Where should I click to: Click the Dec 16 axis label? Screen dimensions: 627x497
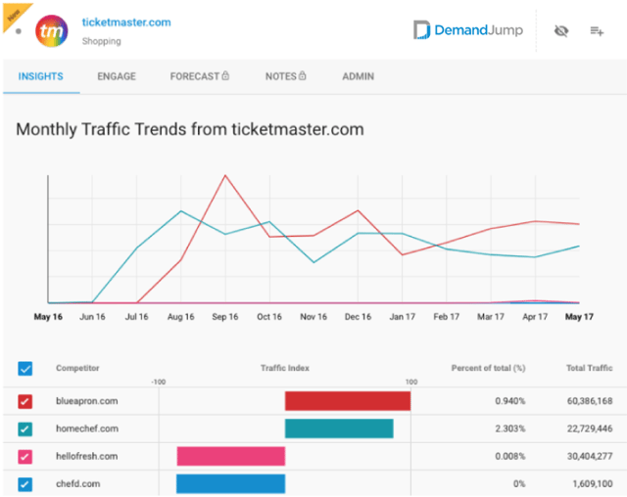[x=358, y=317]
